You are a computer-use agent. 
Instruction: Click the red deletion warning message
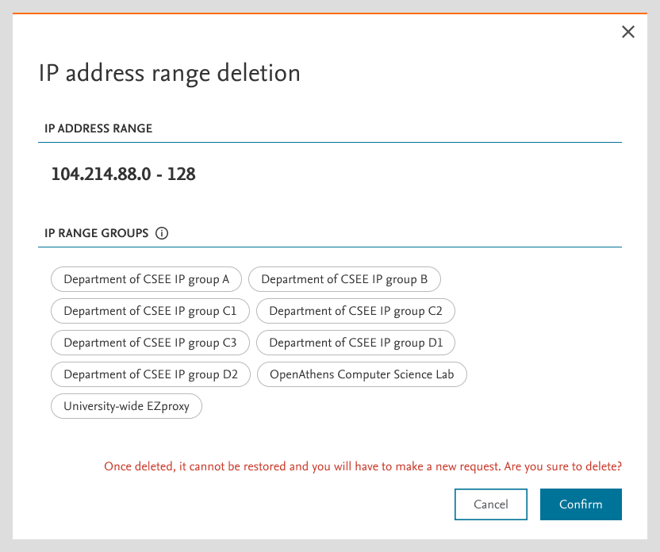[363, 466]
